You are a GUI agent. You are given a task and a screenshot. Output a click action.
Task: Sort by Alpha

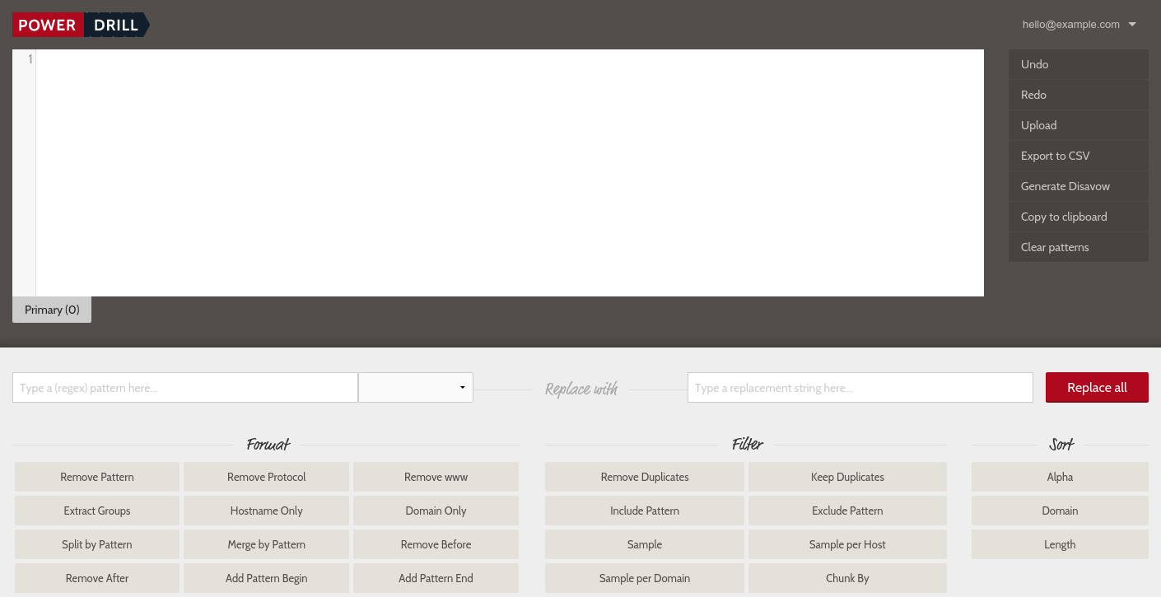coord(1060,477)
